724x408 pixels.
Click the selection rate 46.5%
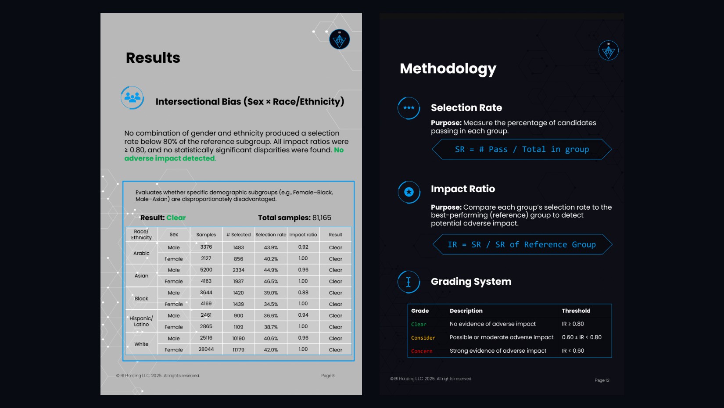(271, 281)
